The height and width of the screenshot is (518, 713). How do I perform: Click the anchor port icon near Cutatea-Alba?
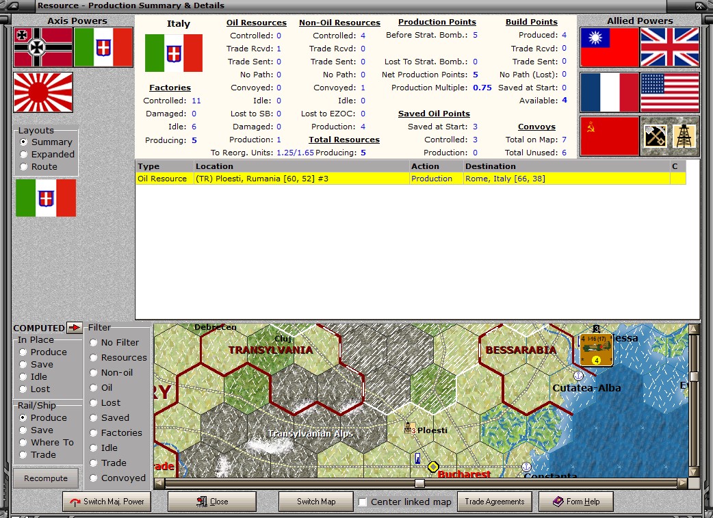click(578, 376)
